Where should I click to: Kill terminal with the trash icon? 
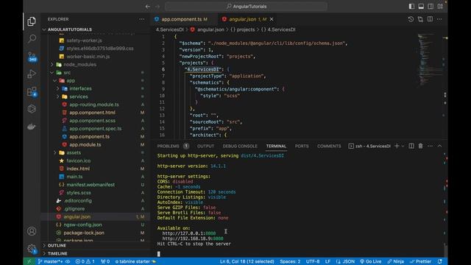point(420,146)
